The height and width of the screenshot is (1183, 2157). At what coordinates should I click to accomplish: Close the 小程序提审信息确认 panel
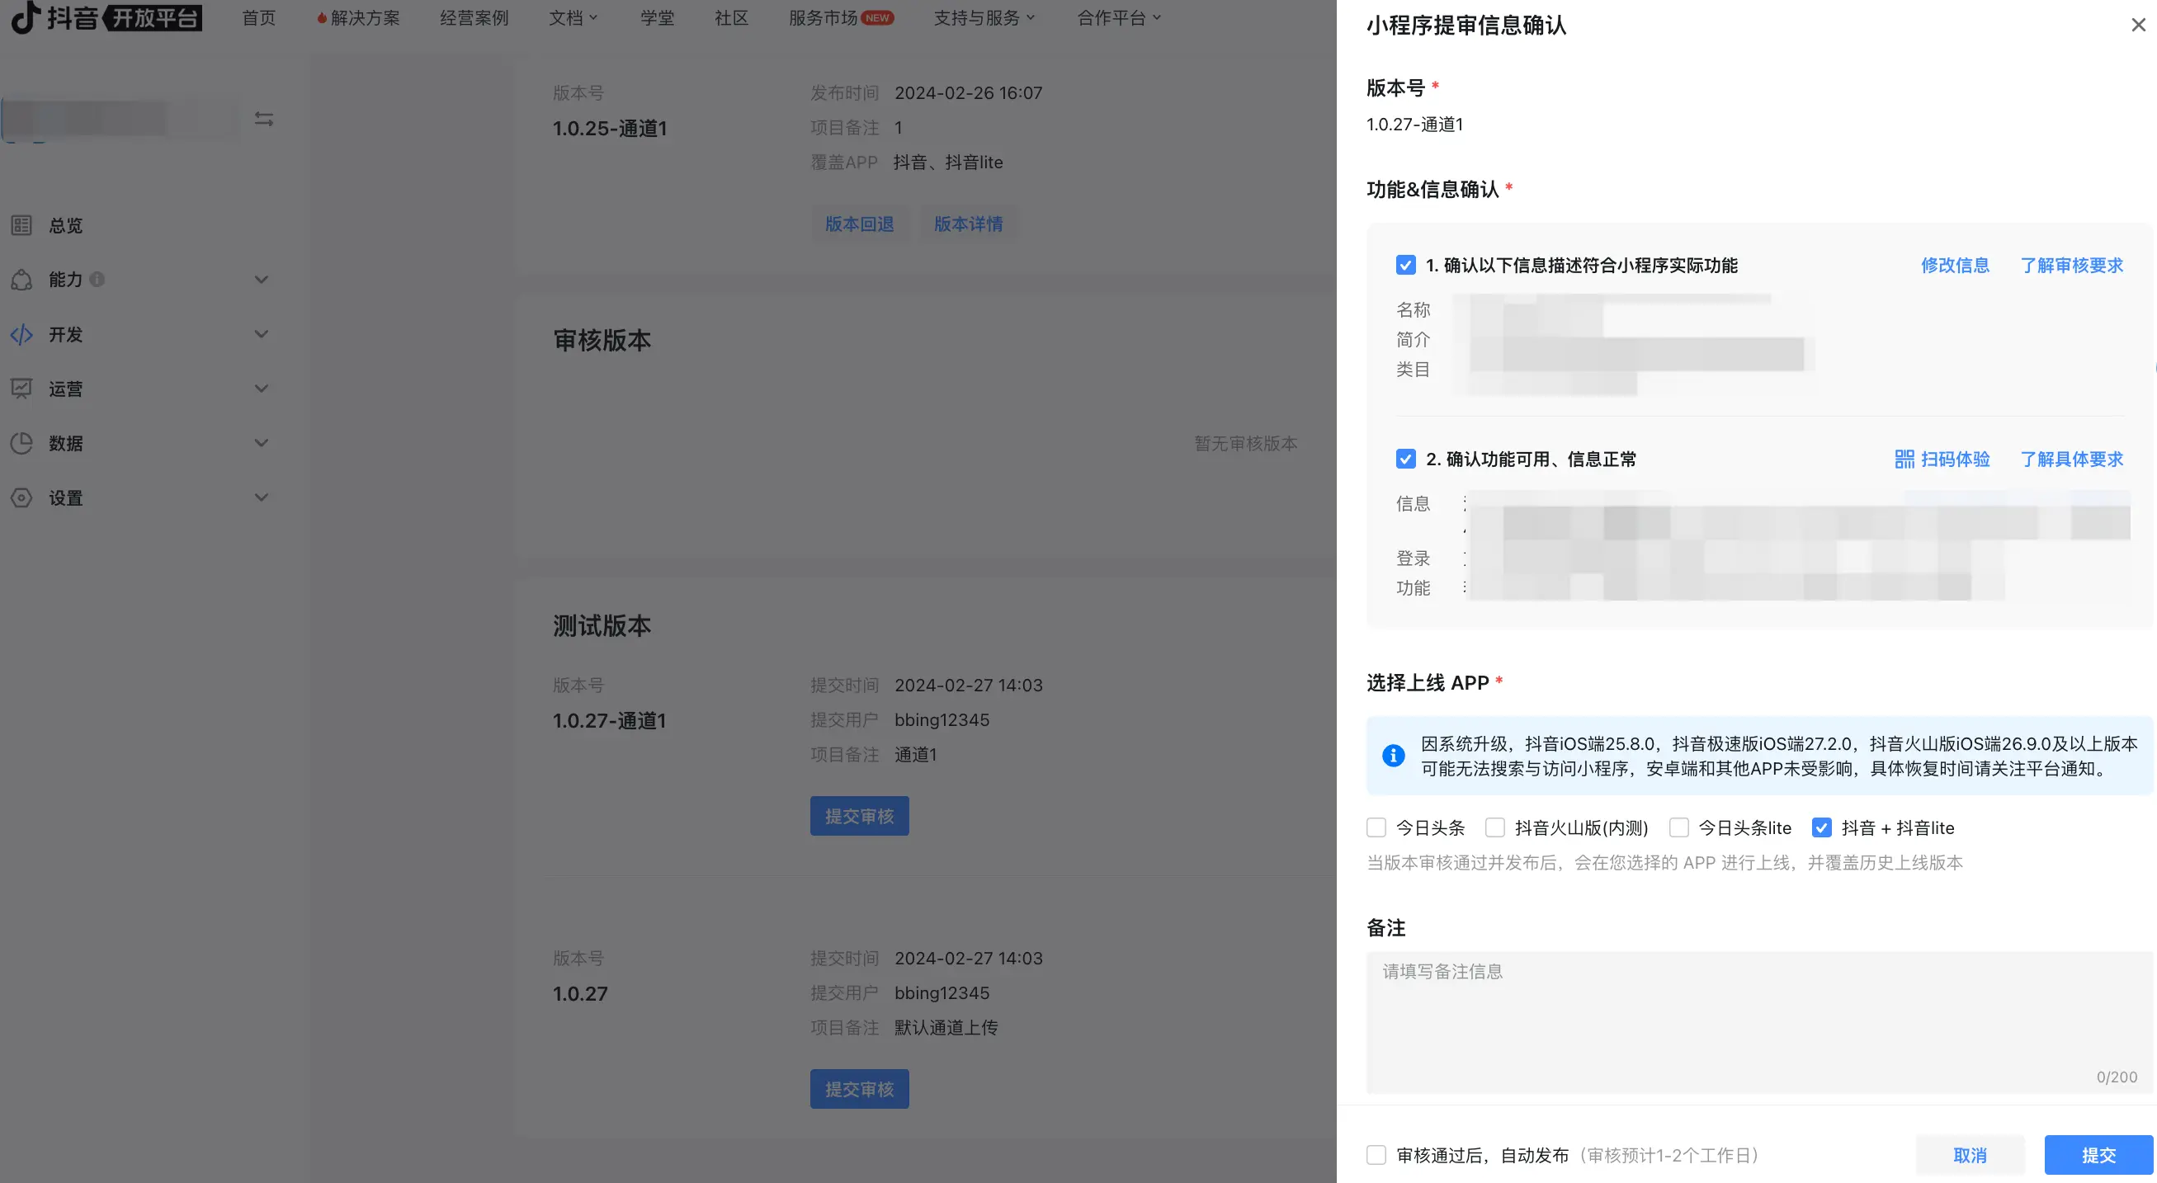[2138, 25]
